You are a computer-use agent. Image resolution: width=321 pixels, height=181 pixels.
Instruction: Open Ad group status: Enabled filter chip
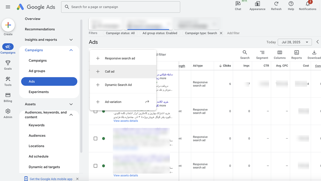pos(160,33)
